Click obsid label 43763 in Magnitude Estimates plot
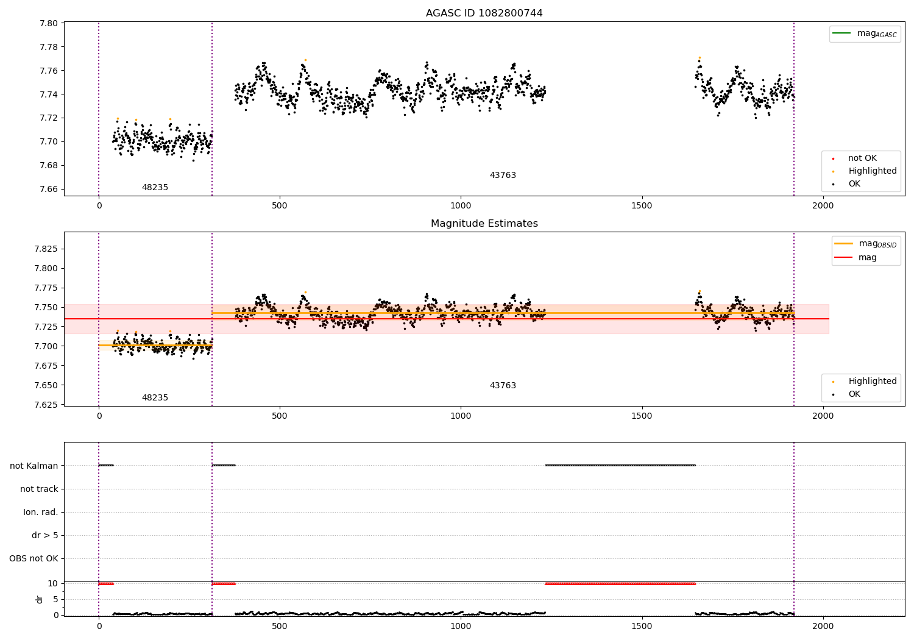Screen dimensions: 914x640 coord(503,385)
